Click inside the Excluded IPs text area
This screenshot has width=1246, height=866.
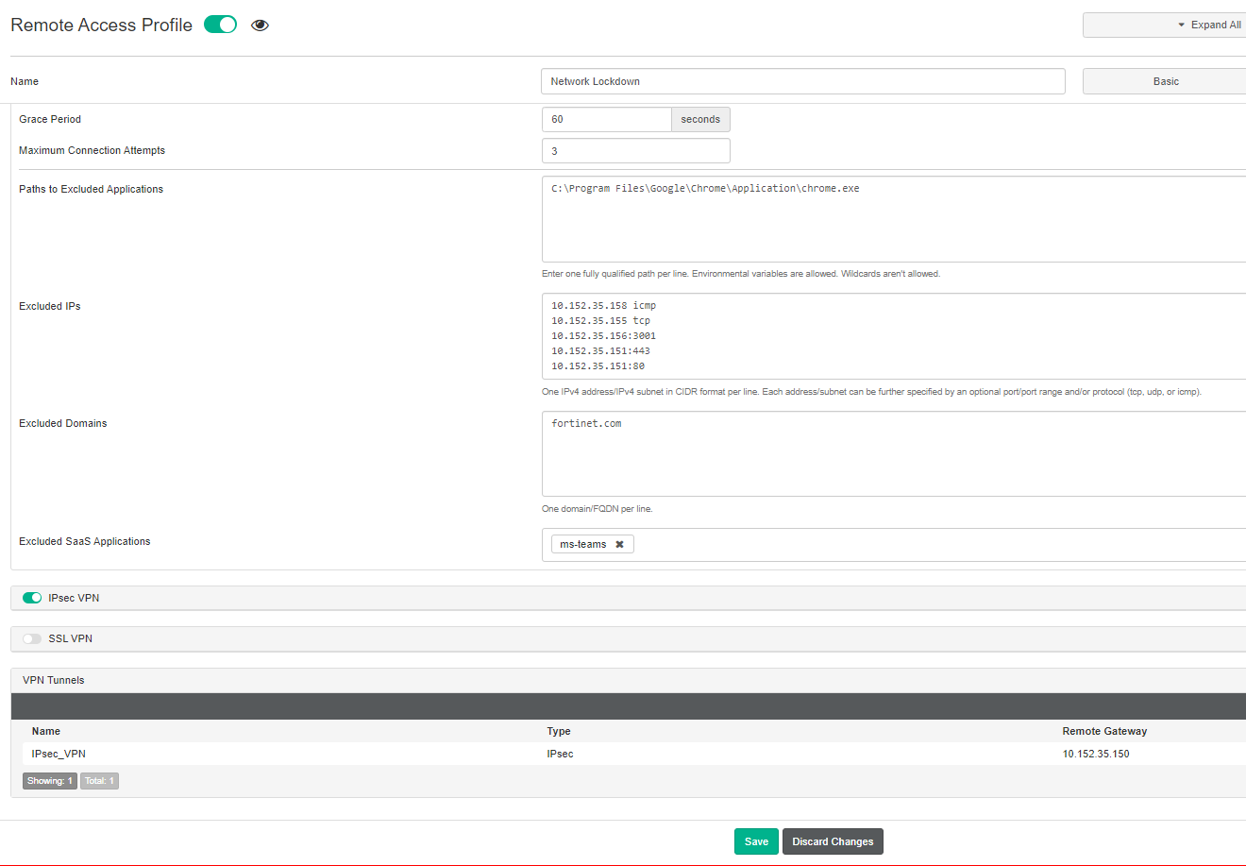894,336
